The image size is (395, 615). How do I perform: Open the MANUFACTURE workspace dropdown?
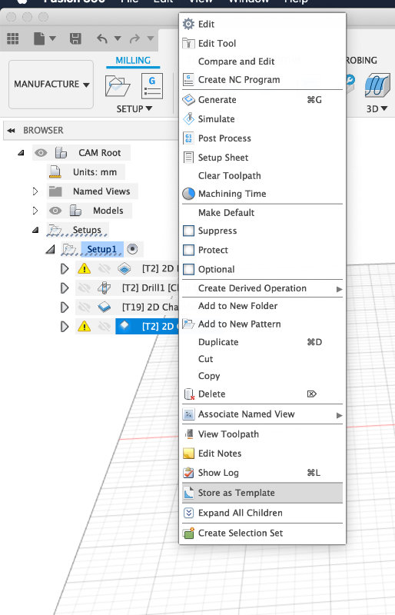pos(51,85)
